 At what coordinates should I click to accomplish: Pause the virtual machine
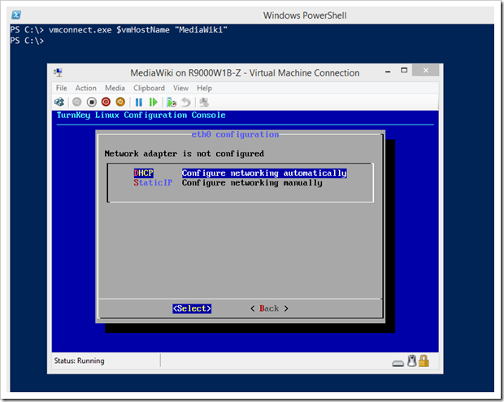(139, 103)
